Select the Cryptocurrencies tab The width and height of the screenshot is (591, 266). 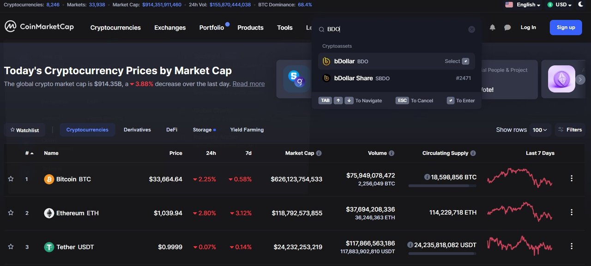87,130
